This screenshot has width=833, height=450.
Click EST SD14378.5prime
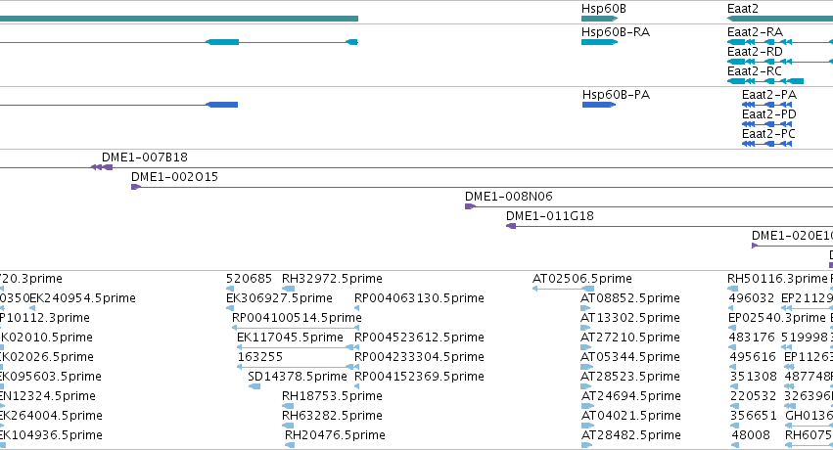coord(298,377)
